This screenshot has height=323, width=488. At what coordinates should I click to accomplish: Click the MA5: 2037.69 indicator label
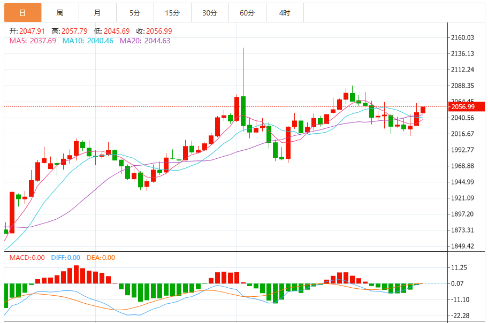[33, 41]
